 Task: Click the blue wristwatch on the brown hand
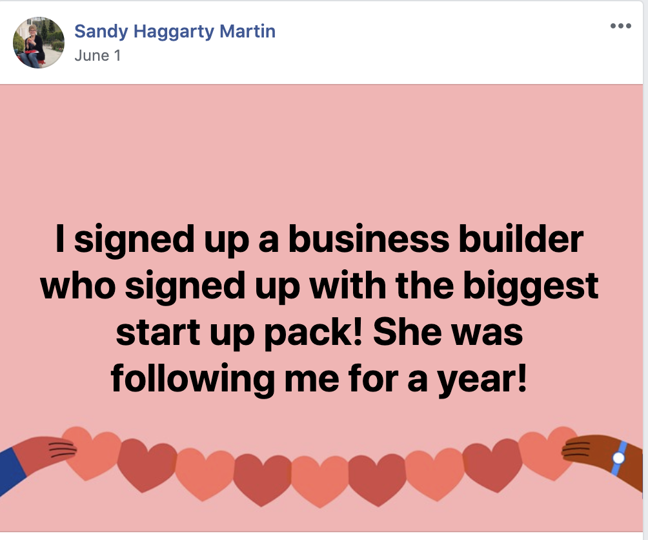click(x=619, y=458)
